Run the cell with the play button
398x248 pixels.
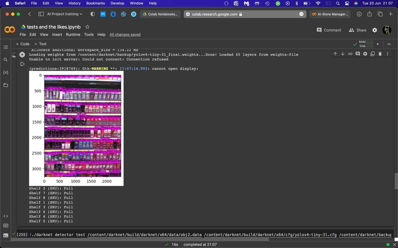tap(22, 54)
